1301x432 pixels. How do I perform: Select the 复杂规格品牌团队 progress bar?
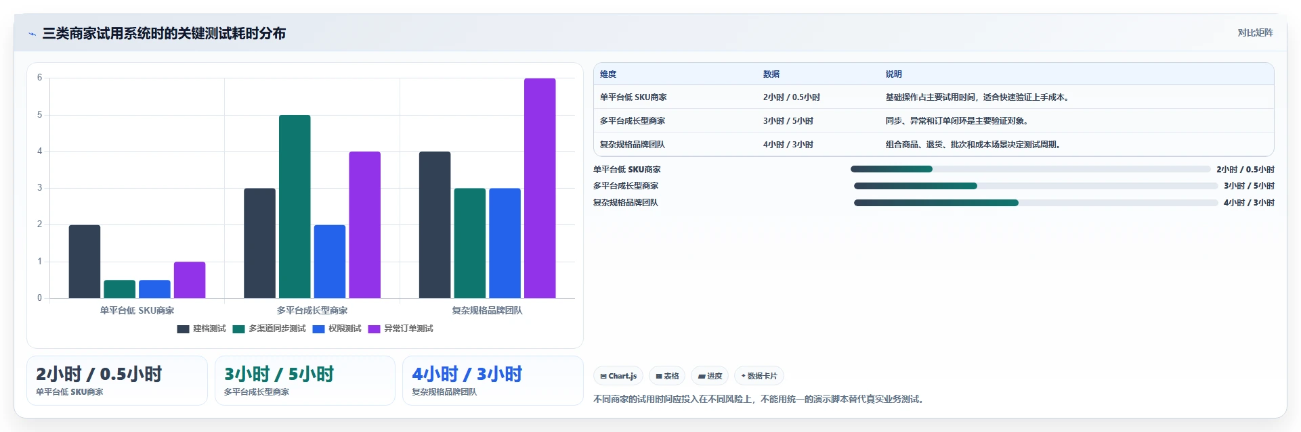click(1036, 203)
